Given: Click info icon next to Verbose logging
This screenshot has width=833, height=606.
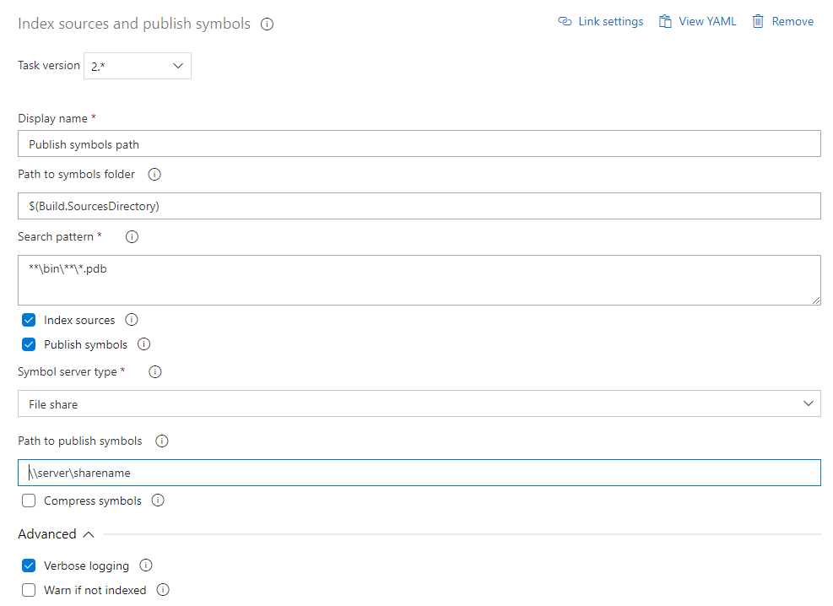Looking at the screenshot, I should click(146, 565).
